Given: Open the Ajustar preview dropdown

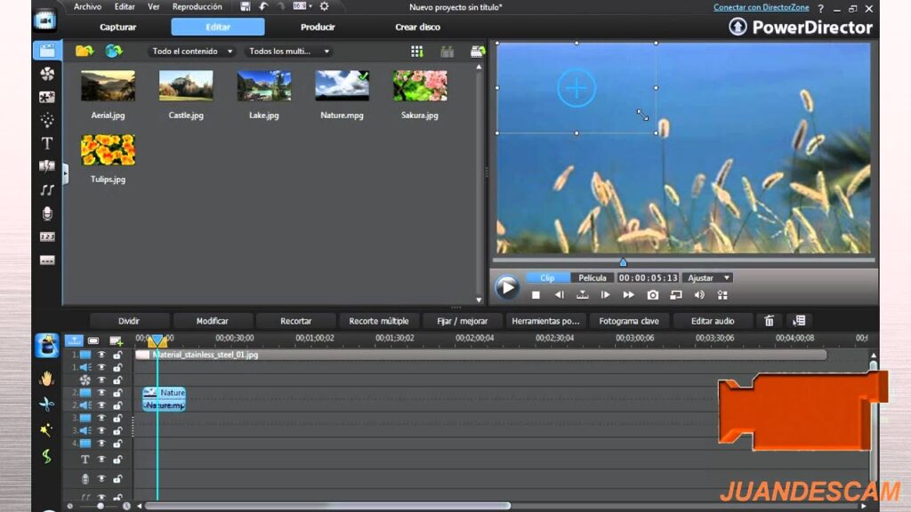Looking at the screenshot, I should 708,278.
